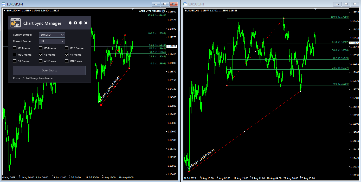Select the 100.0 (1.17388) Fibonacci label in H1
Image resolution: width=361 pixels, height=182 pixels.
point(339,17)
